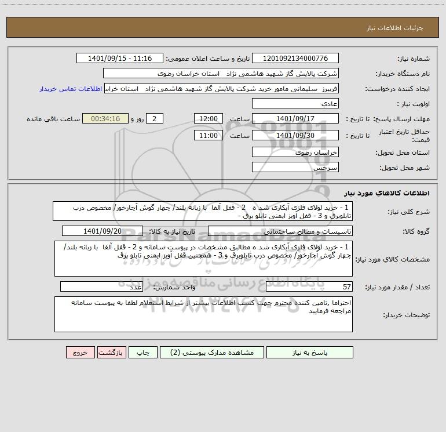446x432 pixels.
Task: Click the توضیحات خریدار label
Action: click(407, 315)
